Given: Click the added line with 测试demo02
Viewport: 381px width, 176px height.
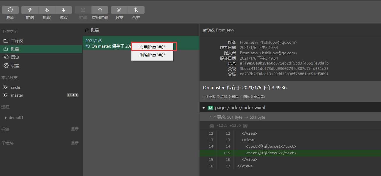Looking at the screenshot, I should point(290,153).
